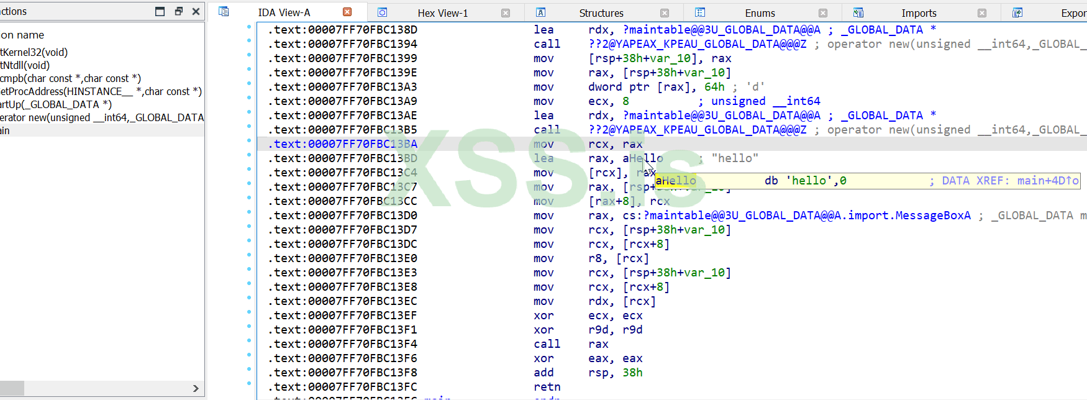
Task: Click xor eax, eax operand
Action: click(x=616, y=358)
